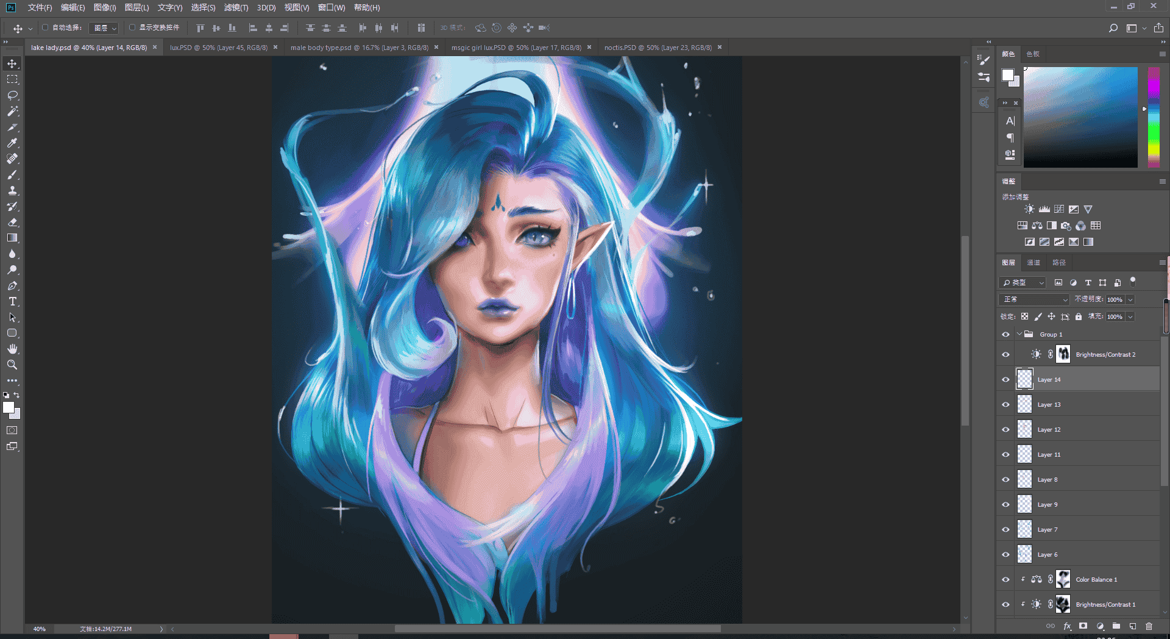Switch to the noctis.PSD document tab
The width and height of the screenshot is (1170, 639).
pos(658,48)
